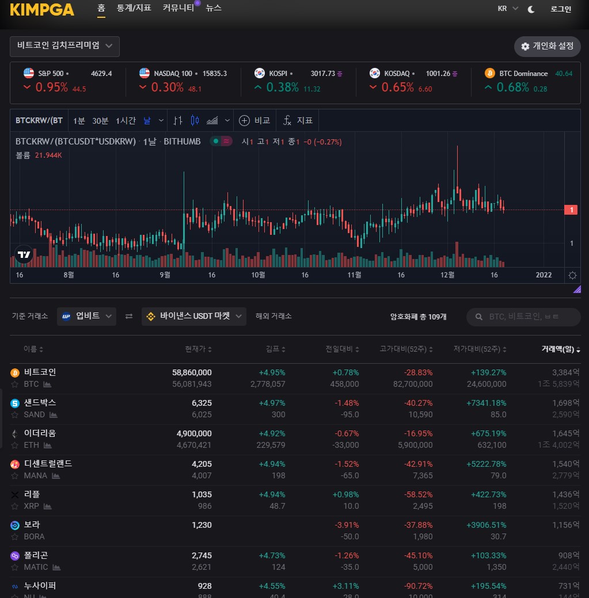Open the 통계/지표 tab
Screen dimensions: 589x598
(x=134, y=8)
